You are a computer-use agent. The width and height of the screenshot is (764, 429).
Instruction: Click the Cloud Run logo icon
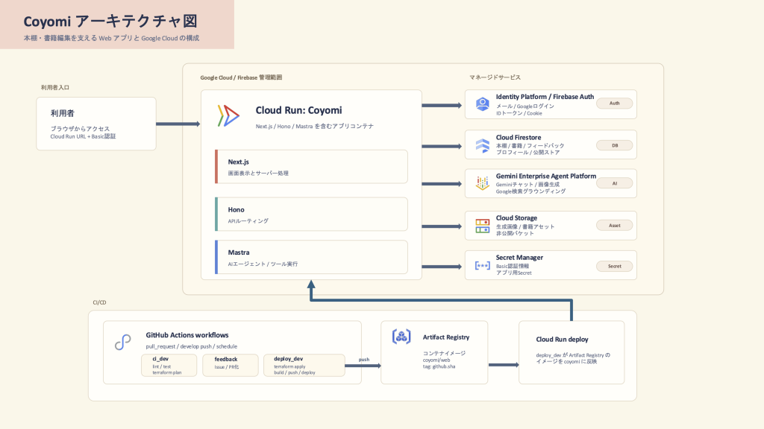[228, 116]
